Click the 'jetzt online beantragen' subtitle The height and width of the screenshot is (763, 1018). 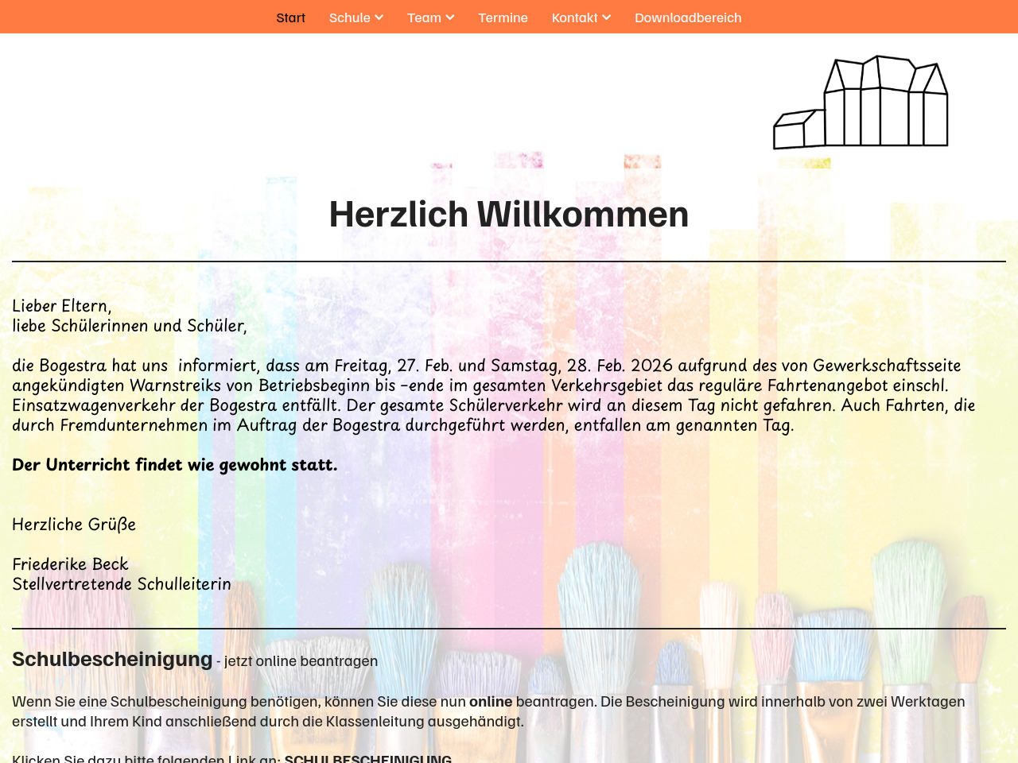(x=301, y=661)
